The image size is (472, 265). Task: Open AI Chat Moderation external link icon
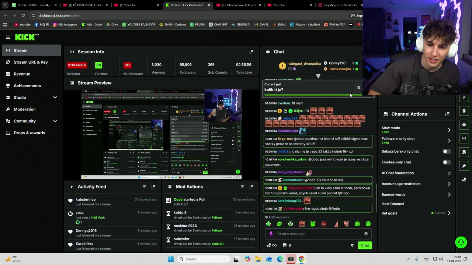click(449, 173)
